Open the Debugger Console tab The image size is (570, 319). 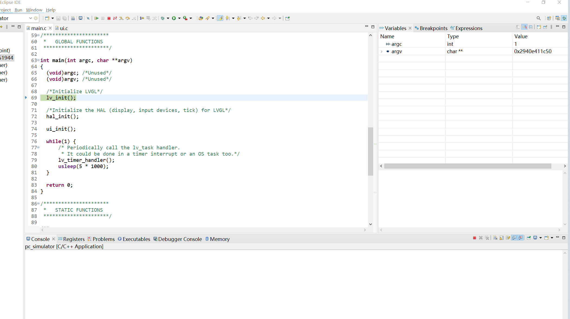pos(180,239)
